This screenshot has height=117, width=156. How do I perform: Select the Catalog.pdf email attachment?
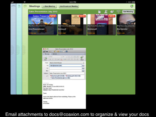coord(73,76)
